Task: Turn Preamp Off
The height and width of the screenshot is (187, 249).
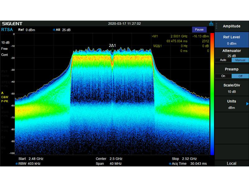Action: click(240, 76)
